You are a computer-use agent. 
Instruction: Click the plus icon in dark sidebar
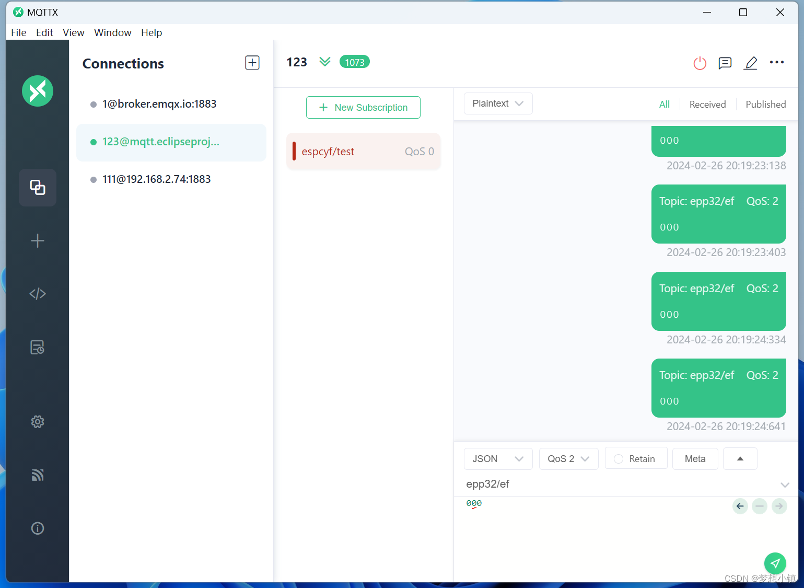pos(38,241)
